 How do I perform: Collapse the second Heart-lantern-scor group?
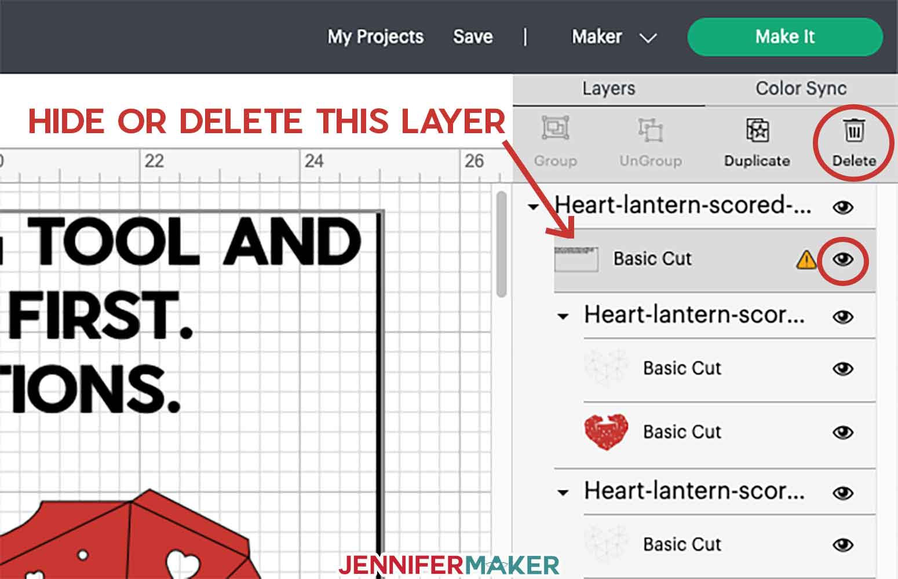[563, 317]
